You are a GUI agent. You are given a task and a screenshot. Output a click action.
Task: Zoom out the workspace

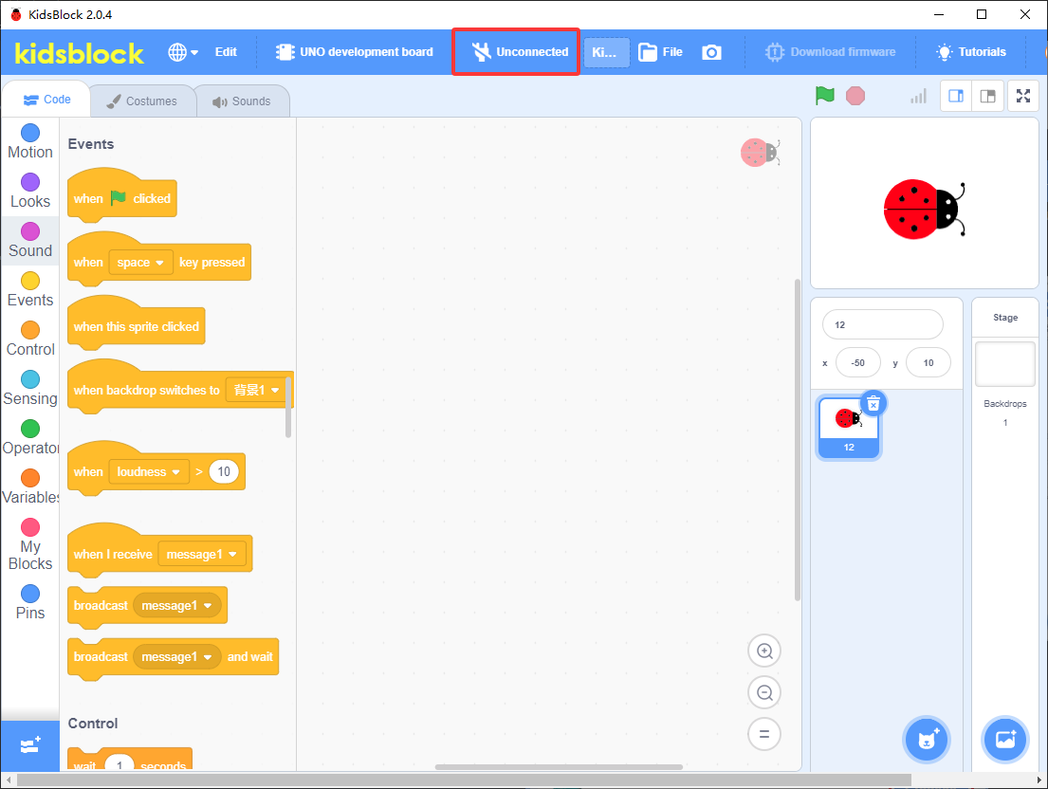pyautogui.click(x=764, y=693)
